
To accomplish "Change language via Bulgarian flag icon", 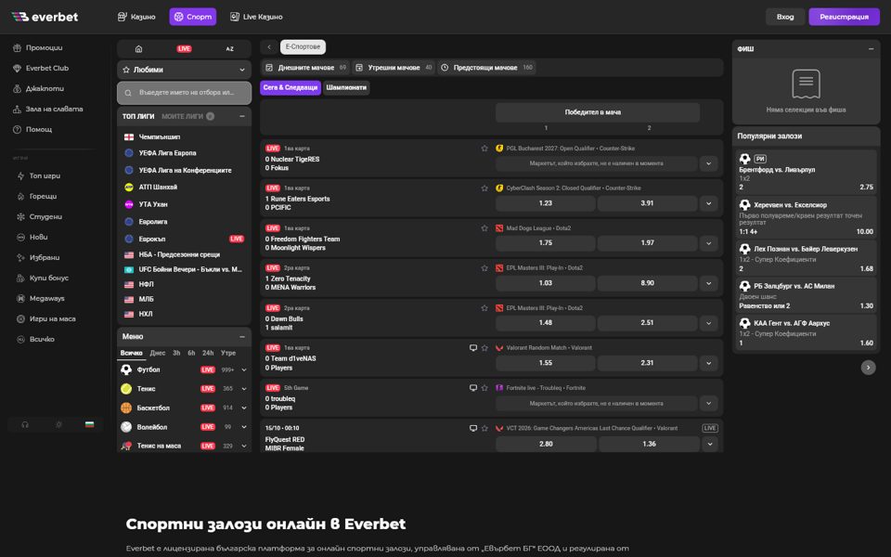I will [x=89, y=424].
